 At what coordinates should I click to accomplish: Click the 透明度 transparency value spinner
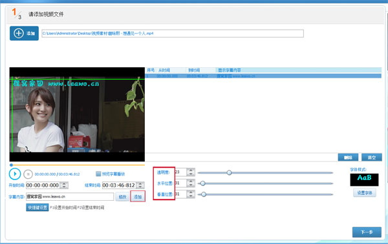point(191,172)
